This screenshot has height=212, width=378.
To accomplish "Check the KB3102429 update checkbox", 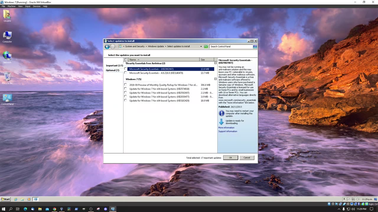I will coord(126,100).
